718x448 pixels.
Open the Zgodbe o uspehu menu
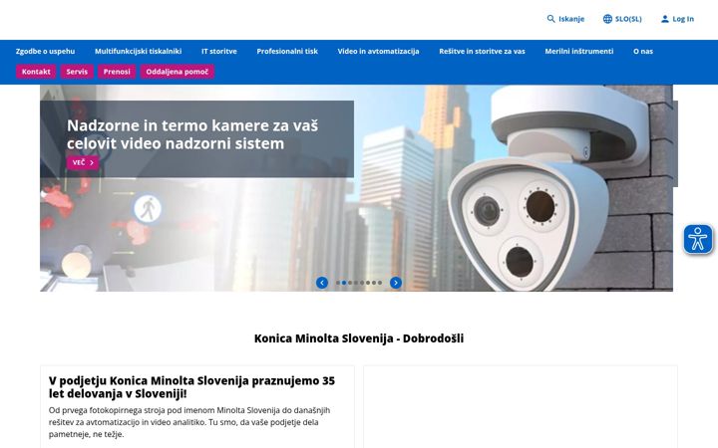pos(45,51)
